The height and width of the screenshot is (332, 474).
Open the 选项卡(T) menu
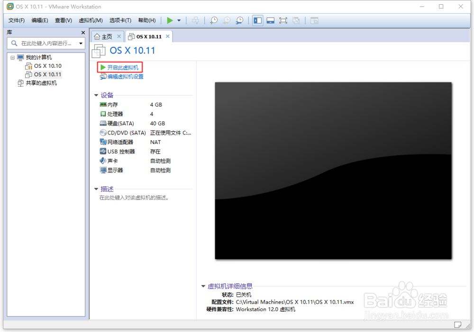point(120,20)
